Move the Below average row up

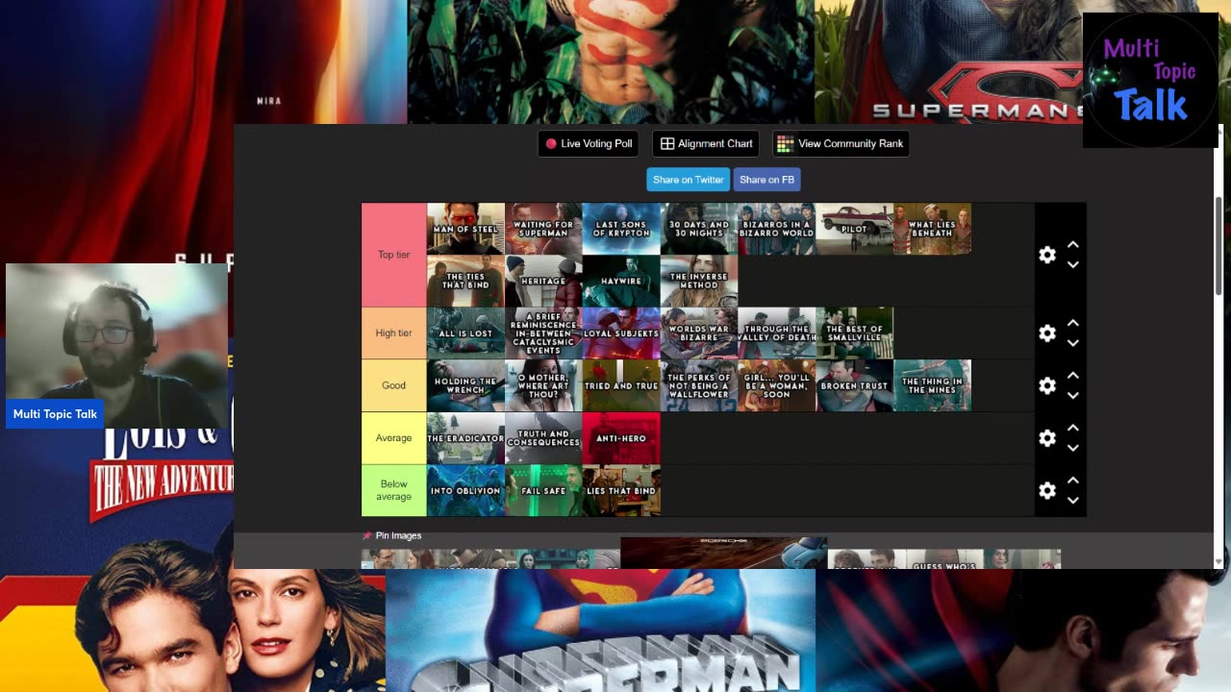click(x=1073, y=481)
